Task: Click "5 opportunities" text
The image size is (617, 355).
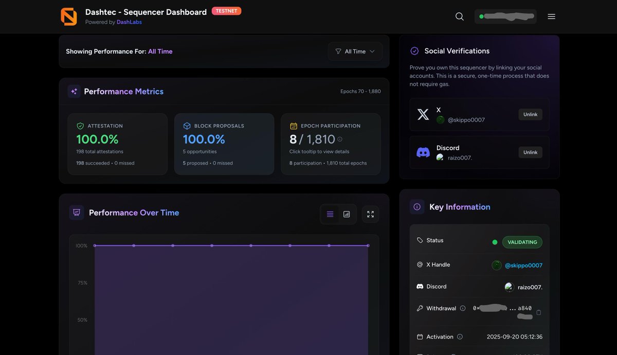Action: tap(200, 152)
